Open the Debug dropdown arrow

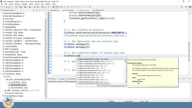[x=18, y=7]
